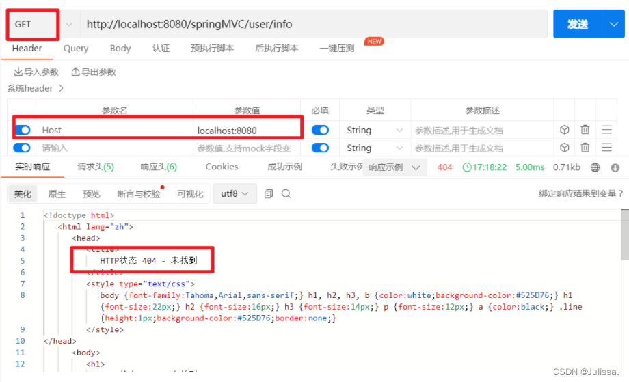Click the 404 status code text
629x382 pixels.
point(444,167)
